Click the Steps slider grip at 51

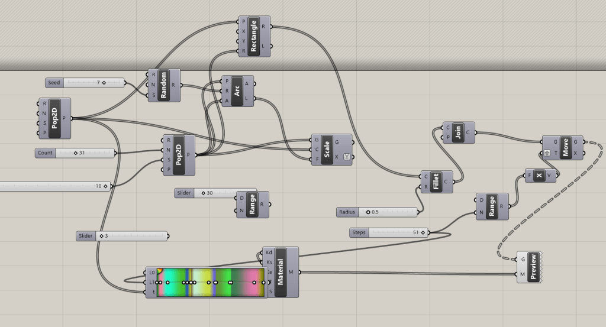coord(424,233)
